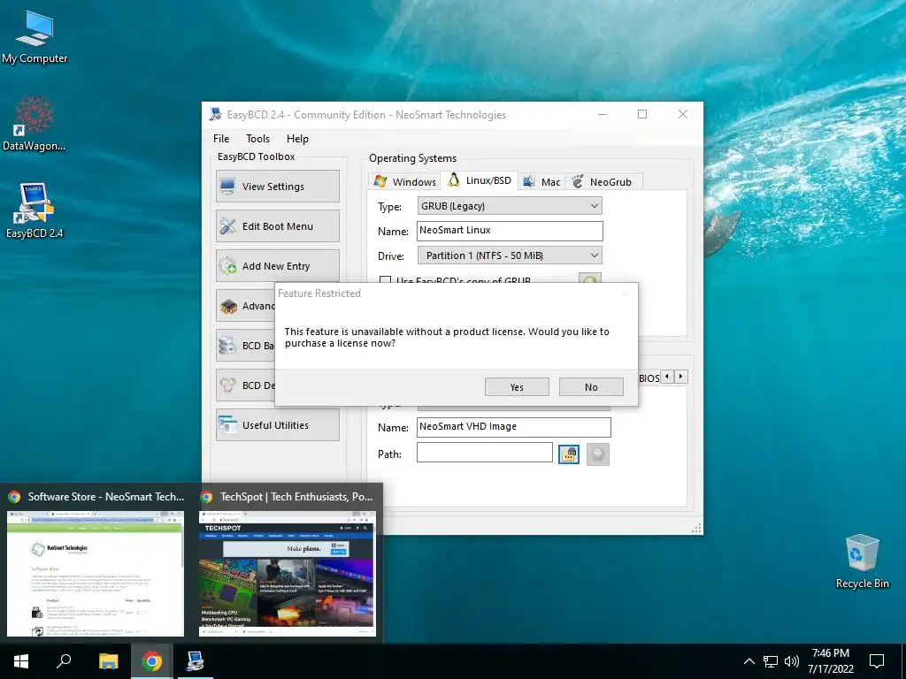Click the Chrome taskbar icon
906x679 pixels.
[151, 661]
